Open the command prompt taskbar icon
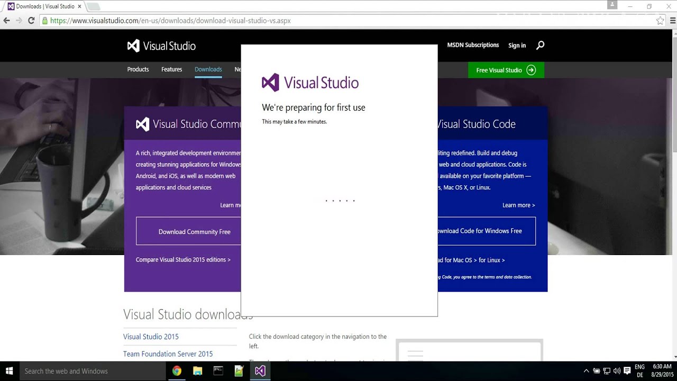The width and height of the screenshot is (677, 381). pos(218,371)
